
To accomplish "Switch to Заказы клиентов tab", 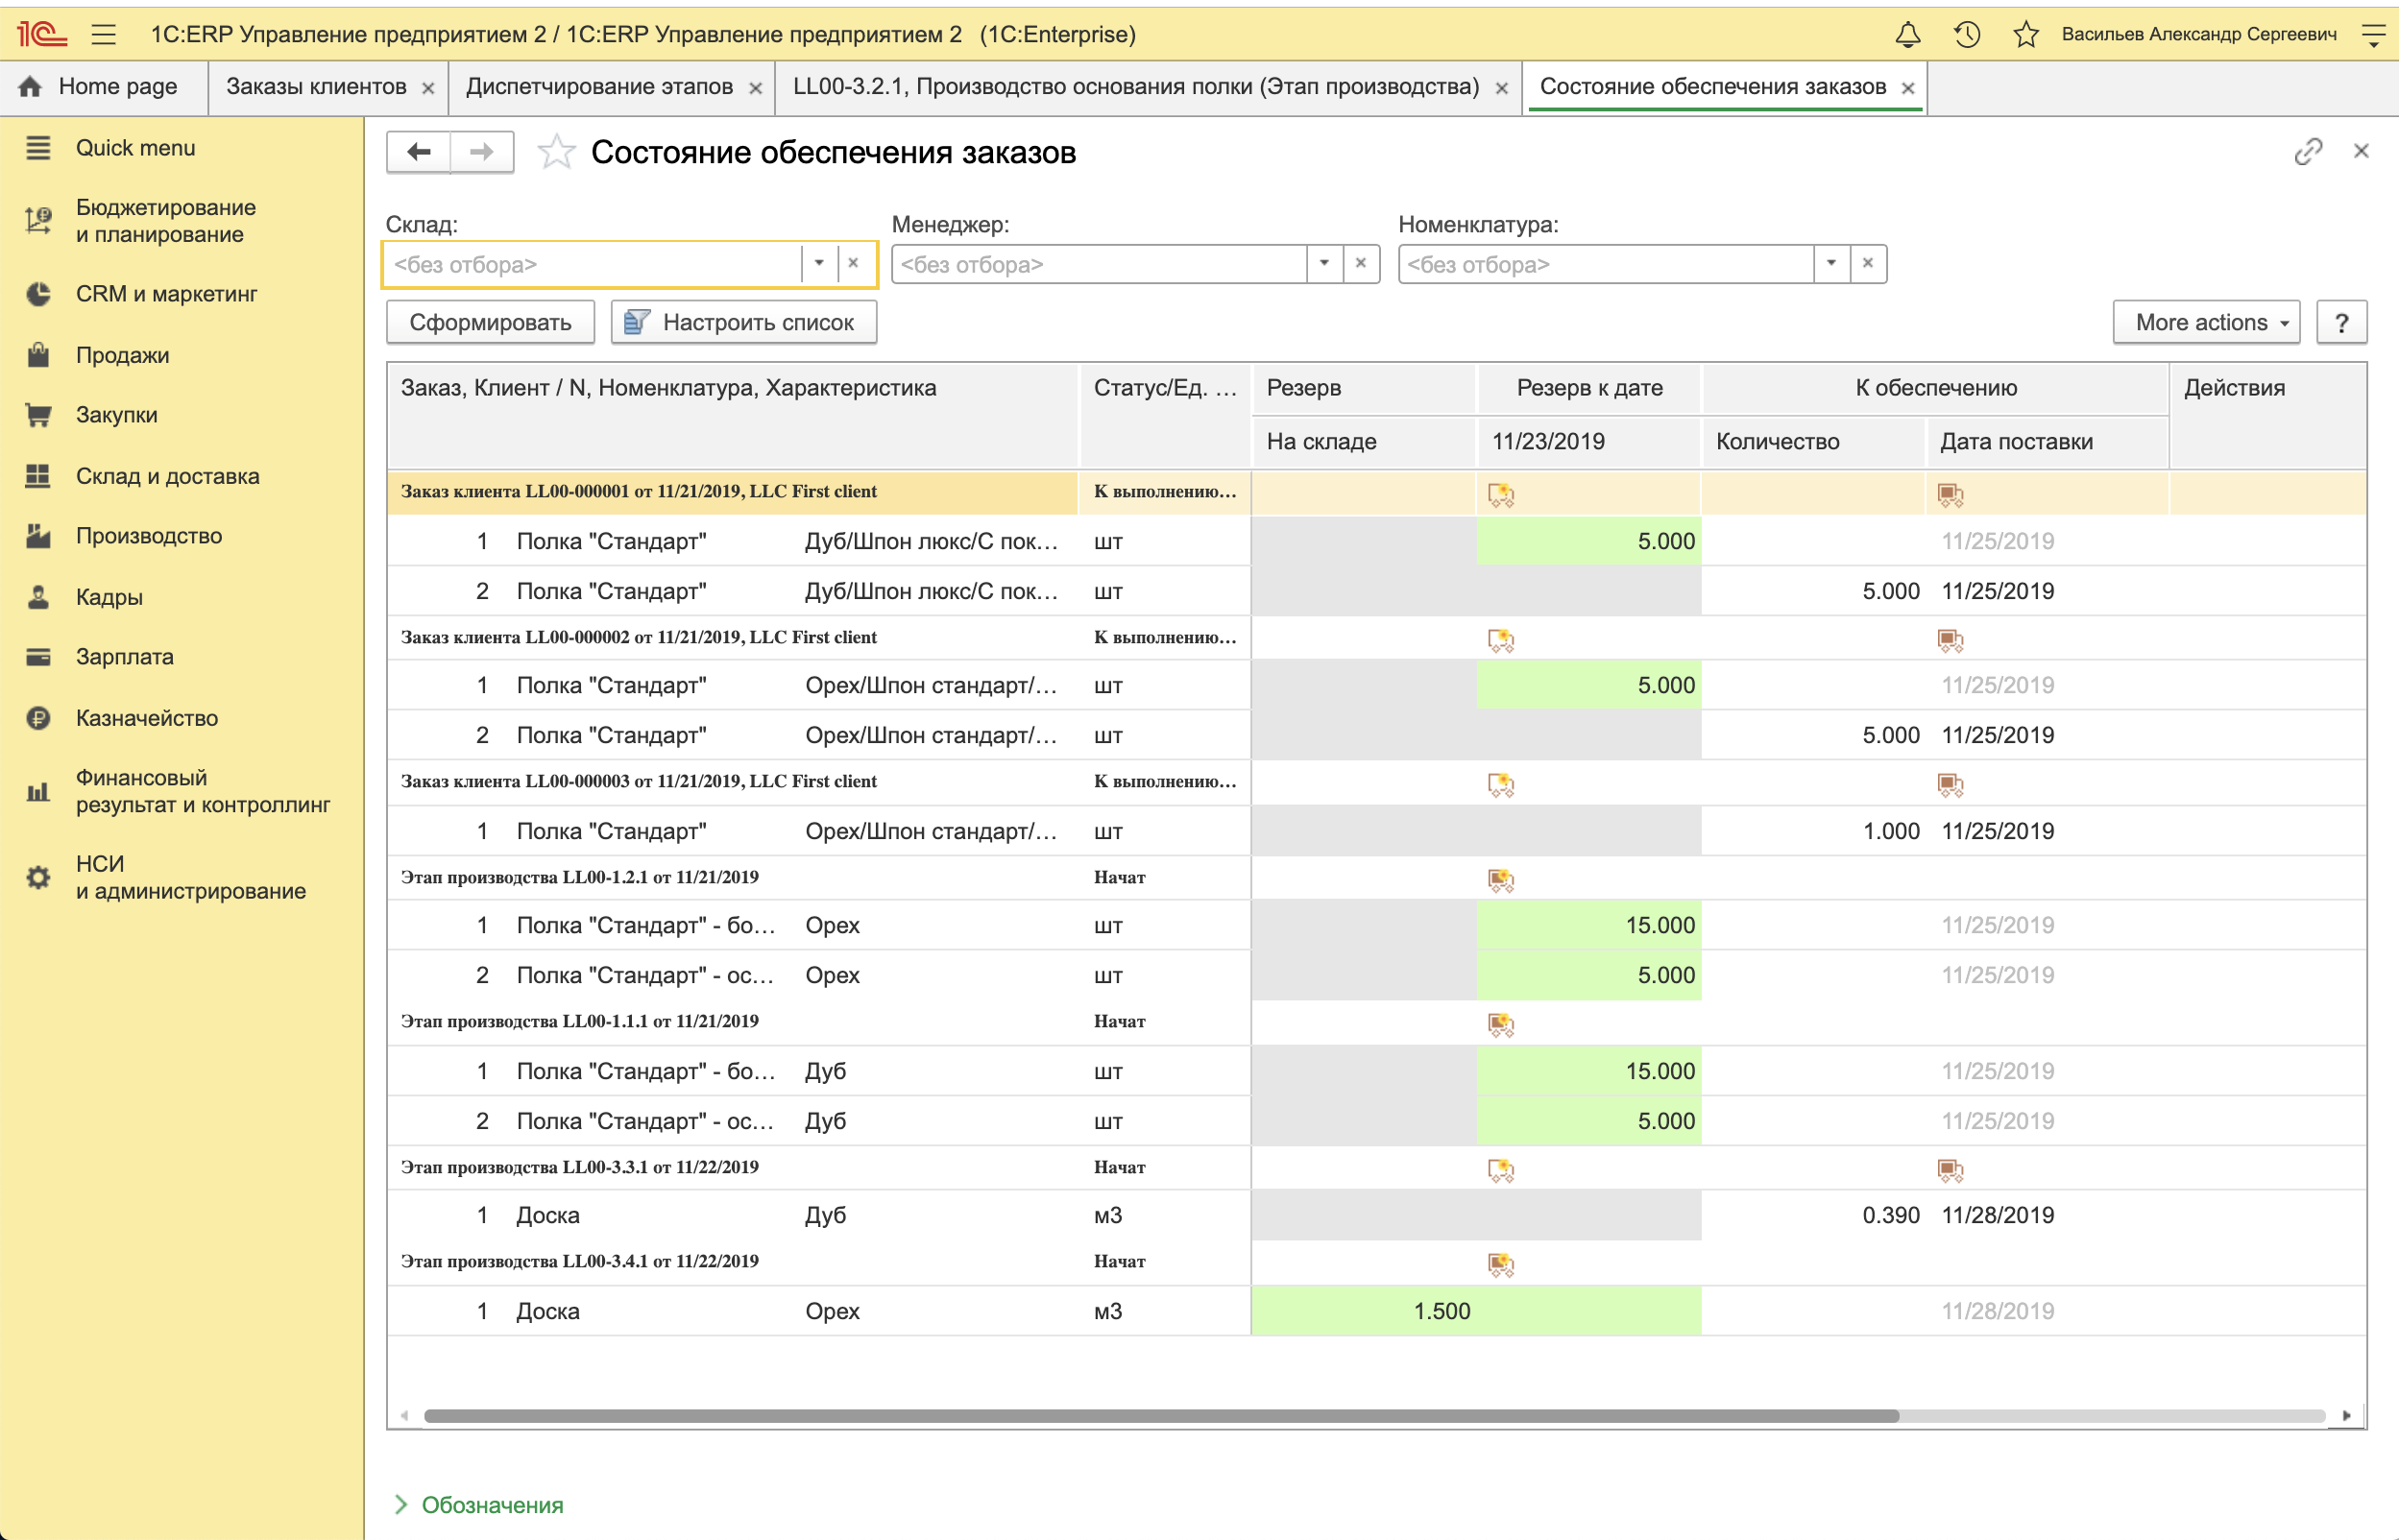I will click(316, 87).
